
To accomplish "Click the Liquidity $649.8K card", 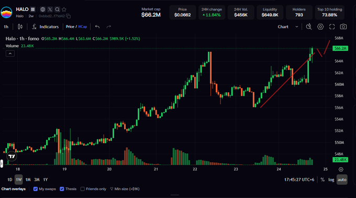I will click(270, 12).
